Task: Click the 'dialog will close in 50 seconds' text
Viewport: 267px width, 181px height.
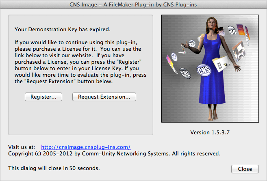Action: (54, 168)
